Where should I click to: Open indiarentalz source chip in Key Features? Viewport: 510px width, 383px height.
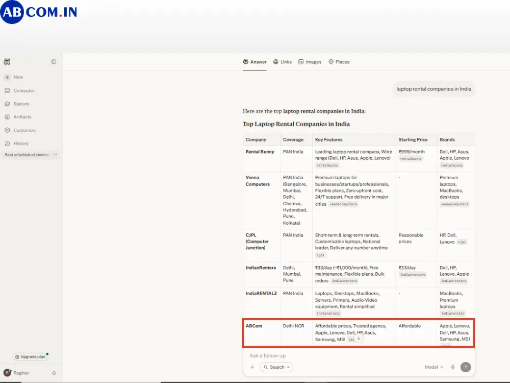pos(328,314)
